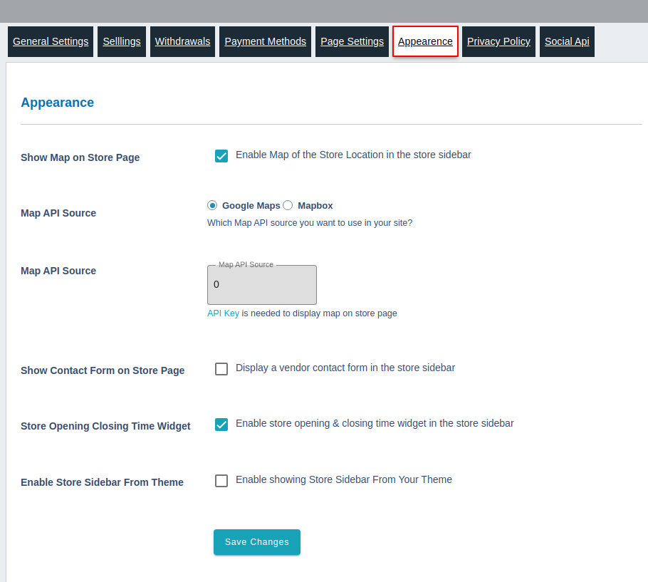648x582 pixels.
Task: Switch to the General Settings tab
Action: [50, 41]
